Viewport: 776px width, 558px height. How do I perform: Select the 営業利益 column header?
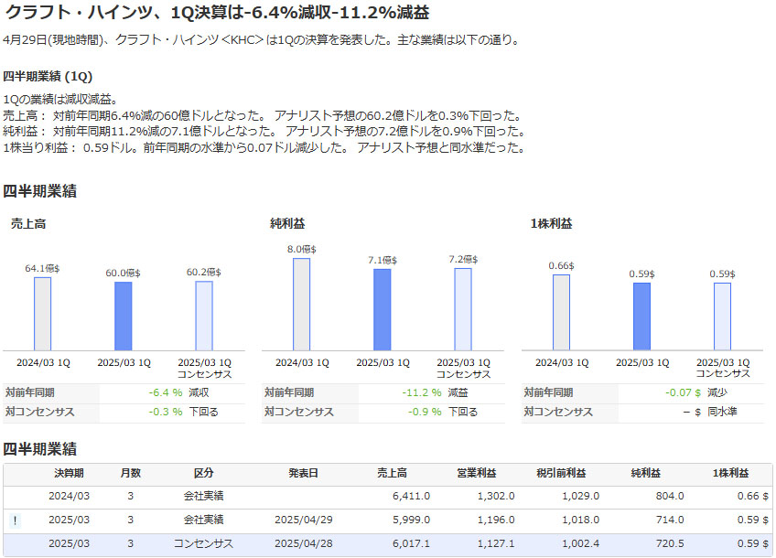point(476,473)
